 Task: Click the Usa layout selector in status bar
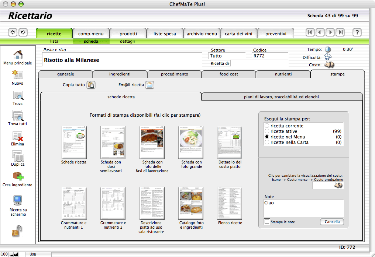(38, 254)
